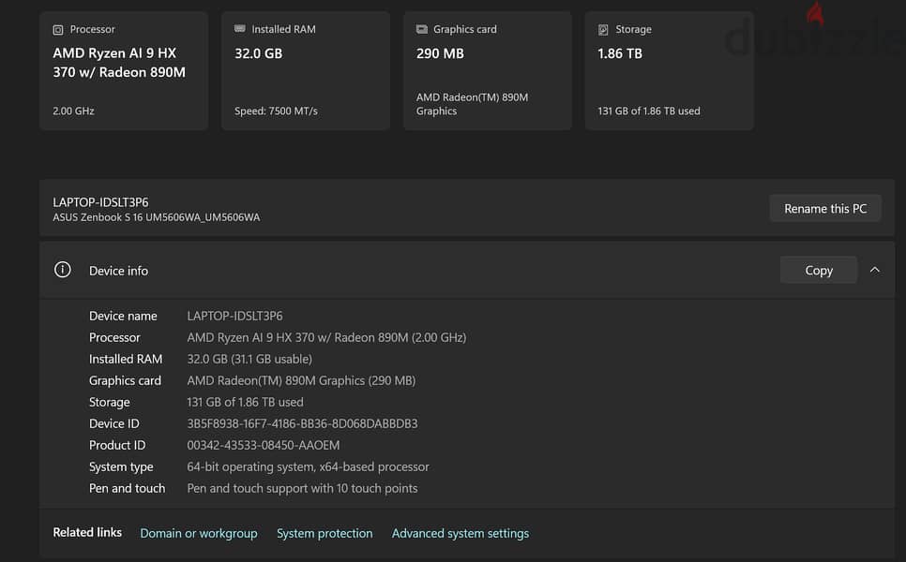
Task: Click the Device info circle icon
Action: (63, 270)
